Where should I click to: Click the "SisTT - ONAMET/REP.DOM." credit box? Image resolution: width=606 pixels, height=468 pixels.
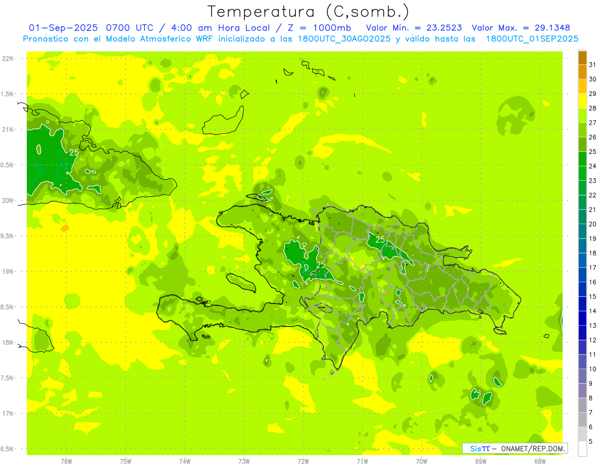pos(515,448)
